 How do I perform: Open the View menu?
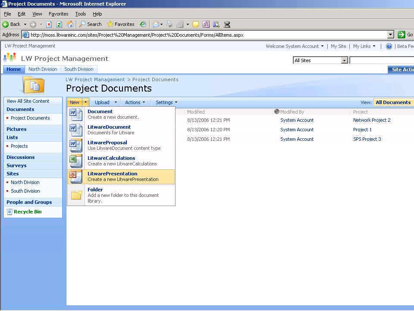pyautogui.click(x=37, y=14)
